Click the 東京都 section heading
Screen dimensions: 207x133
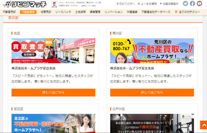(13, 18)
